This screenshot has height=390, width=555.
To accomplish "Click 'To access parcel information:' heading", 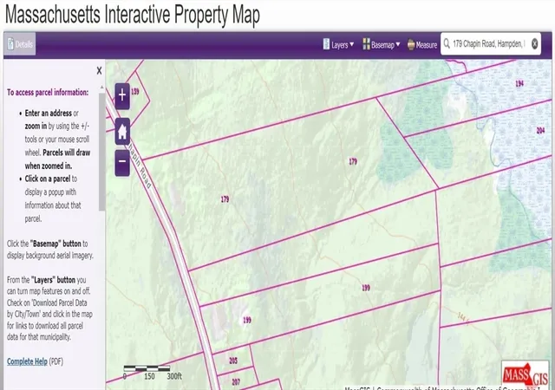I will coord(48,93).
